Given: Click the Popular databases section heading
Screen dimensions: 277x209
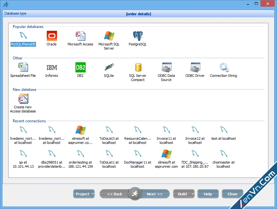Looking at the screenshot, I should (28, 27).
